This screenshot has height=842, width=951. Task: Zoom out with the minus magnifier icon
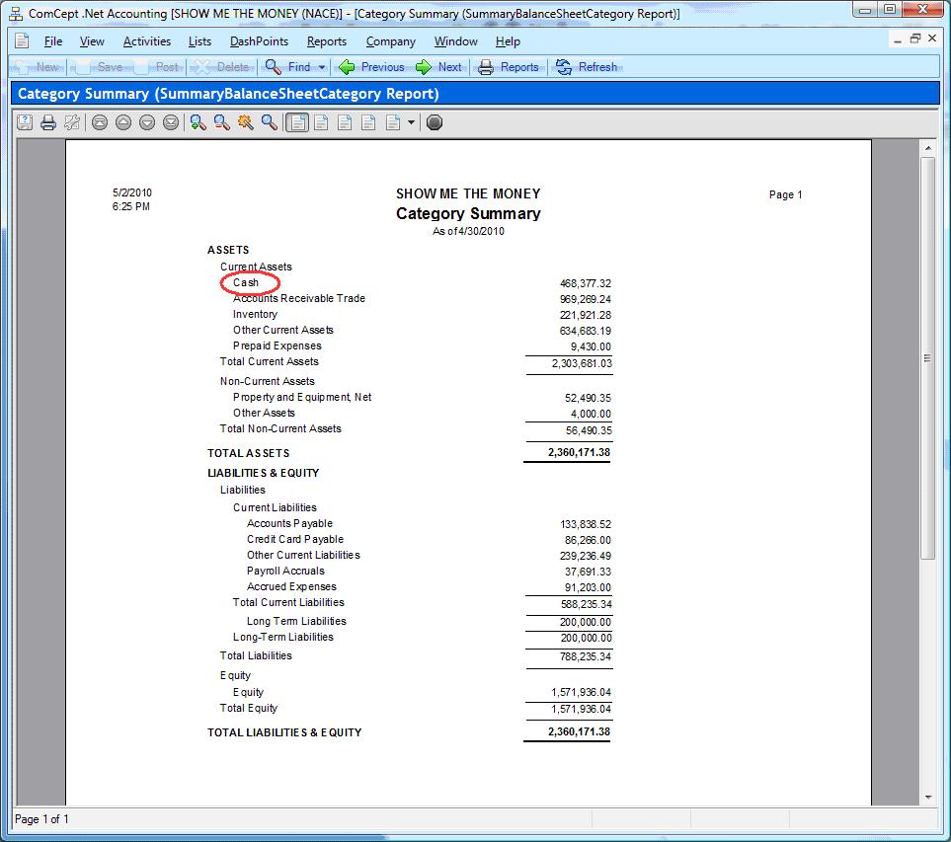click(x=221, y=122)
